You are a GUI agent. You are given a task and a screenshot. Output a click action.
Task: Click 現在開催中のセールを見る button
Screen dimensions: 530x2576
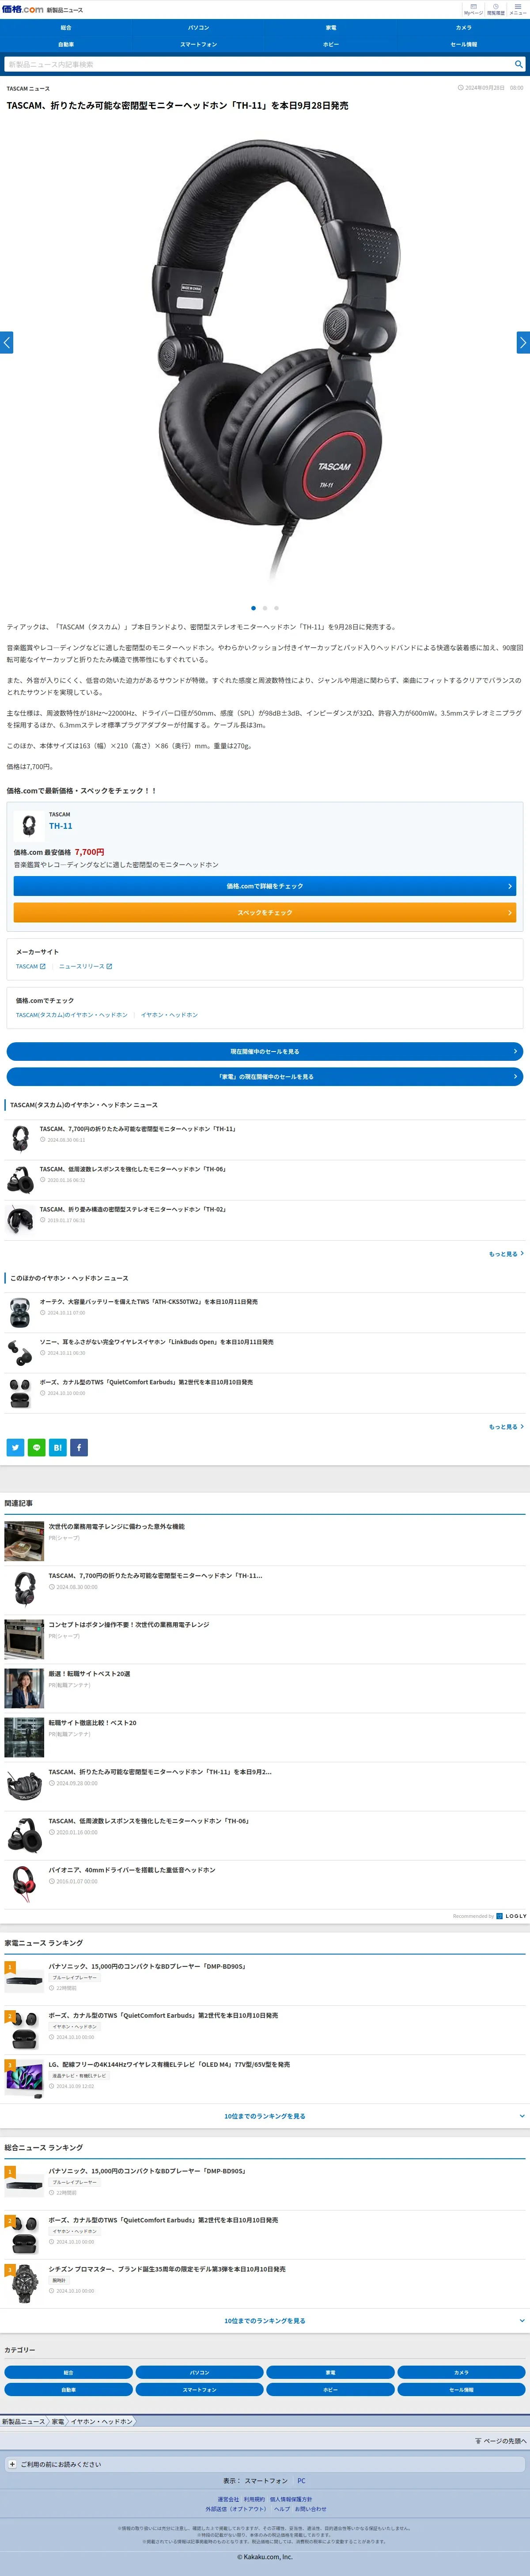[x=265, y=1051]
